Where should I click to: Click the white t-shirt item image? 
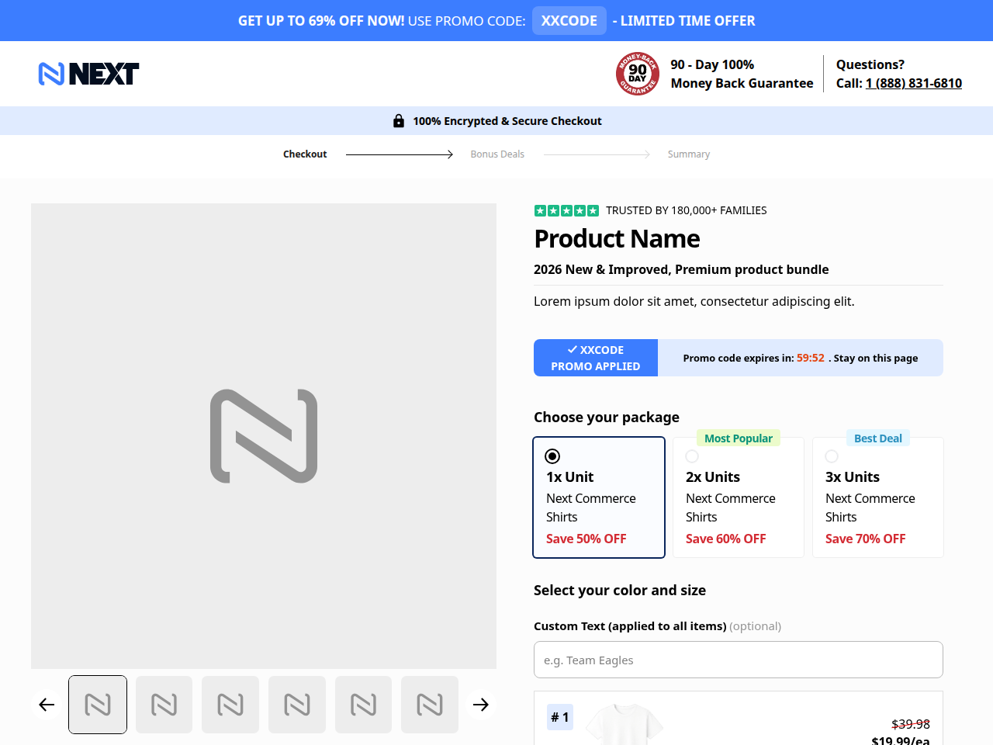[x=625, y=724]
